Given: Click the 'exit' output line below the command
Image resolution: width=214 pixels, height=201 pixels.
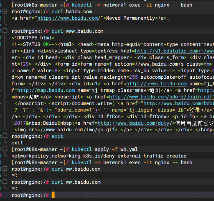Looking at the screenshot, I should click(17, 143).
